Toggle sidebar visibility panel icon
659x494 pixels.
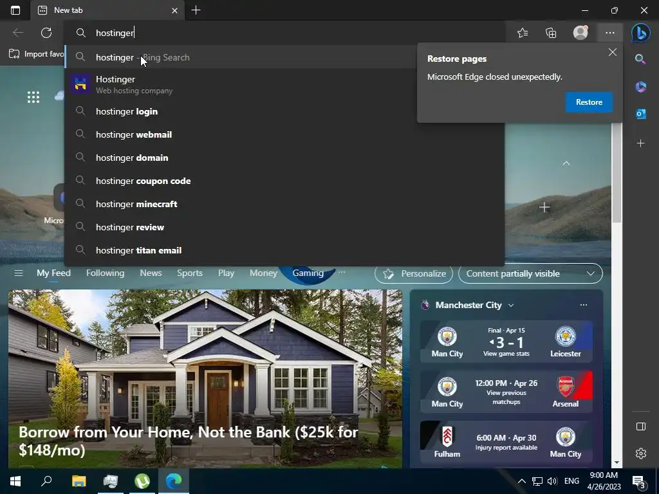641,426
